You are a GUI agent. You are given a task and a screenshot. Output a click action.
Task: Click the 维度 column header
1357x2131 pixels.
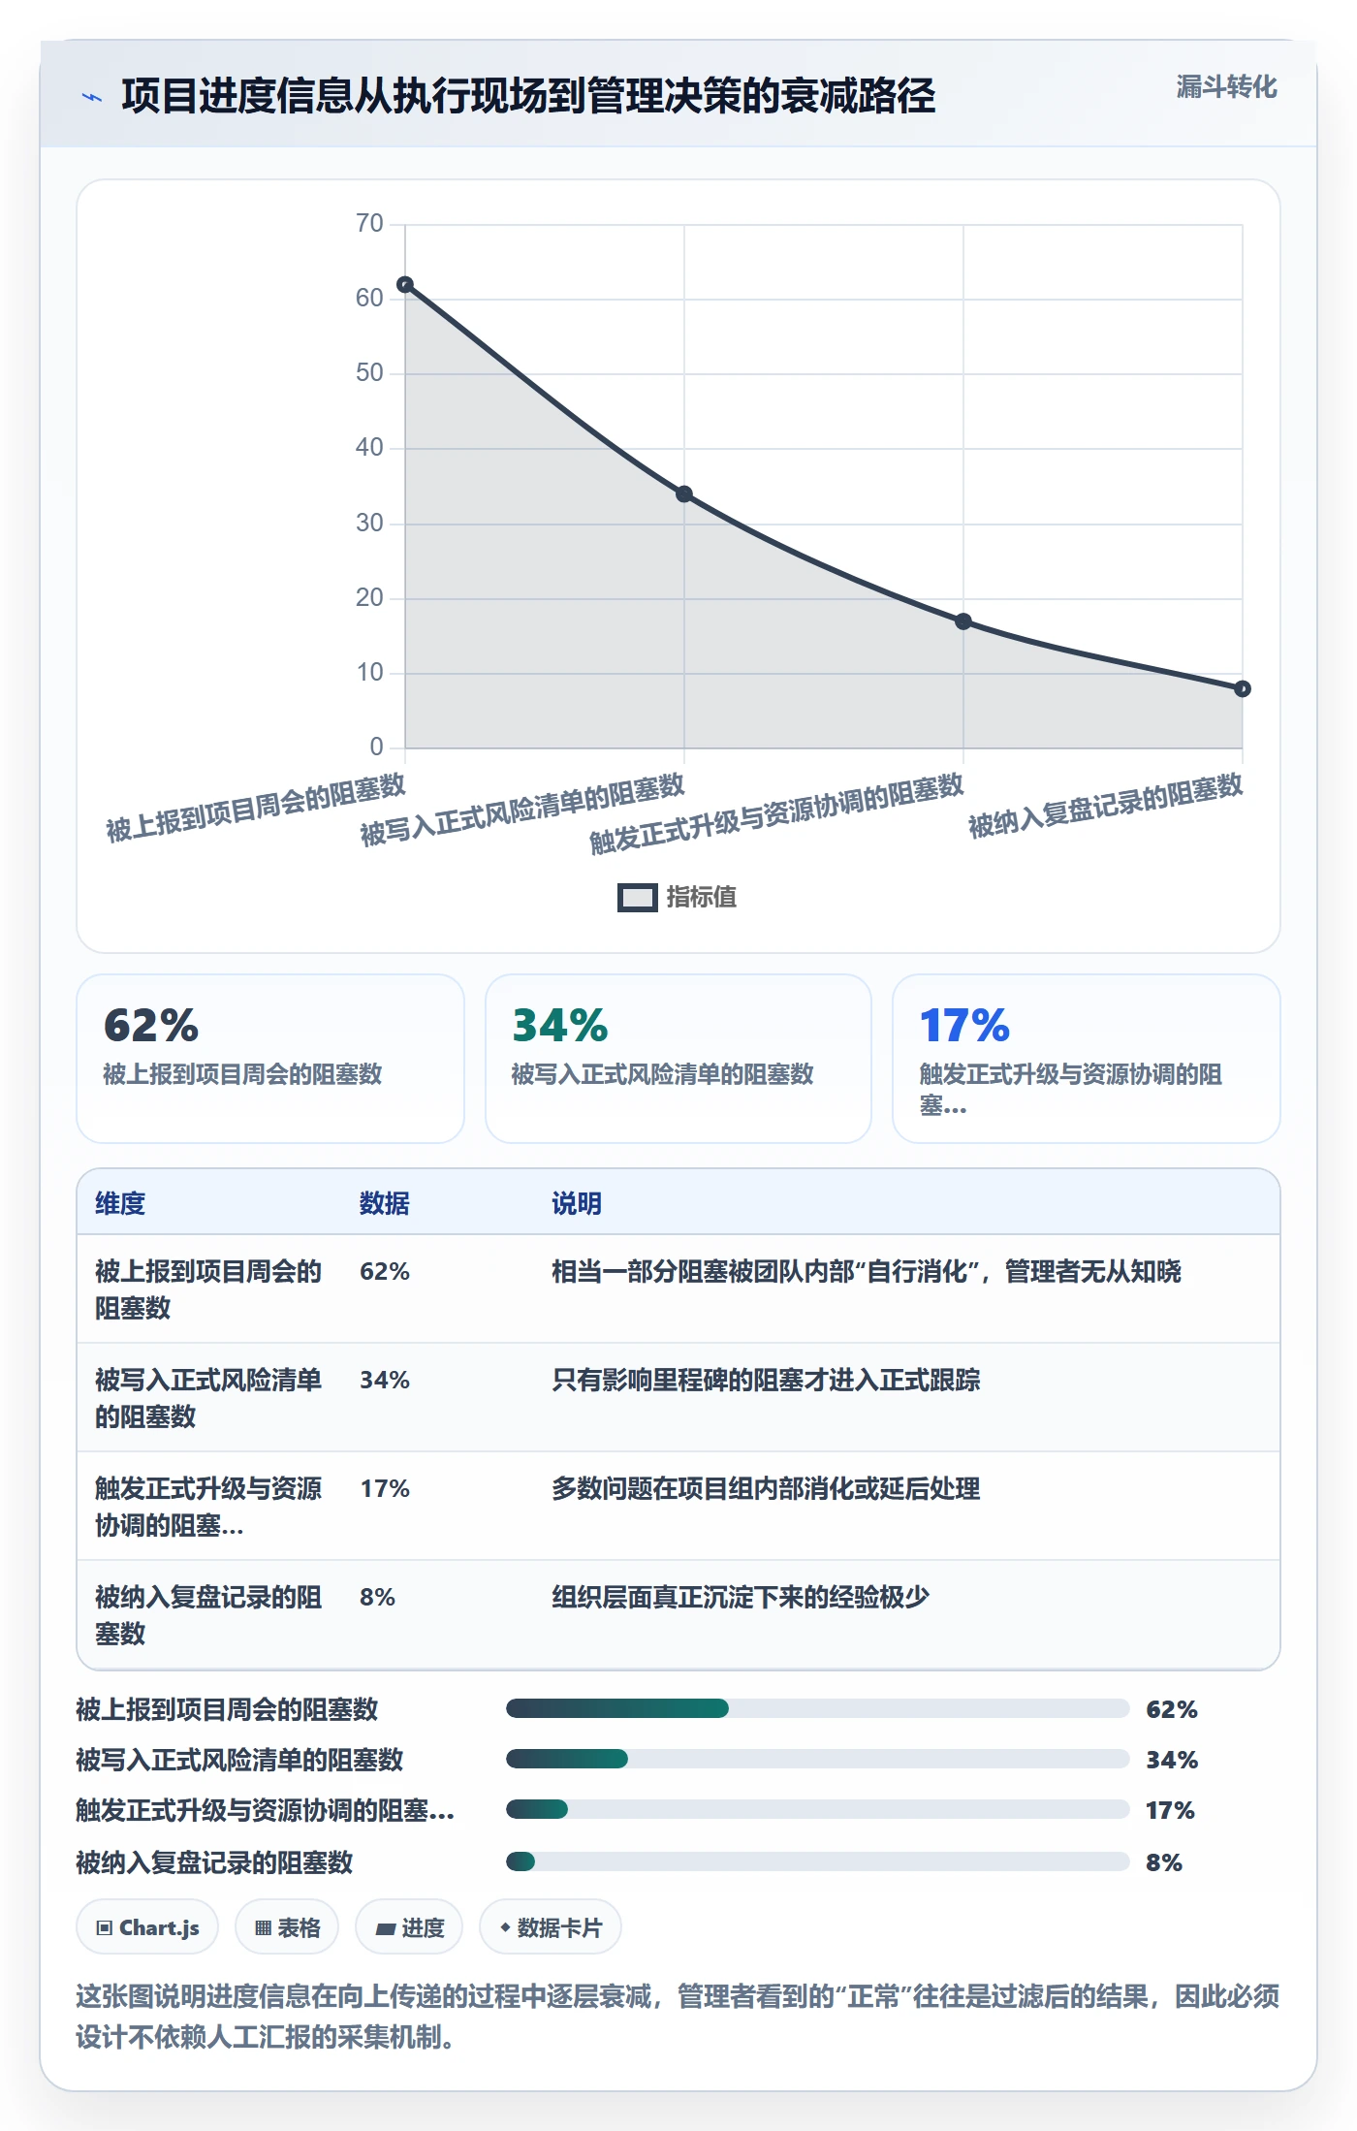point(120,1203)
